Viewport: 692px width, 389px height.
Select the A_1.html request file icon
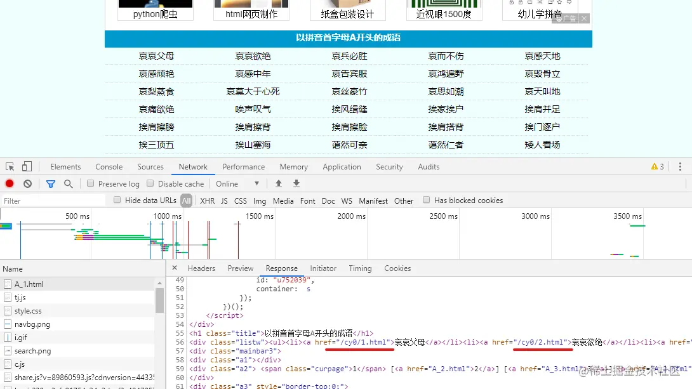8,284
